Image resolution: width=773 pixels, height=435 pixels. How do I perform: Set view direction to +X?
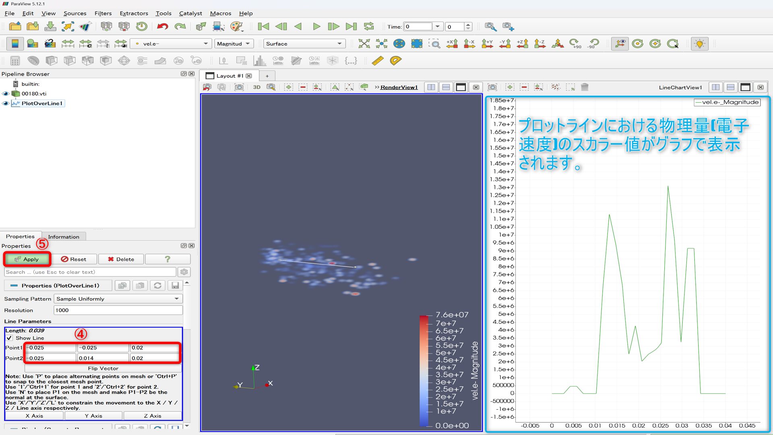coord(452,43)
